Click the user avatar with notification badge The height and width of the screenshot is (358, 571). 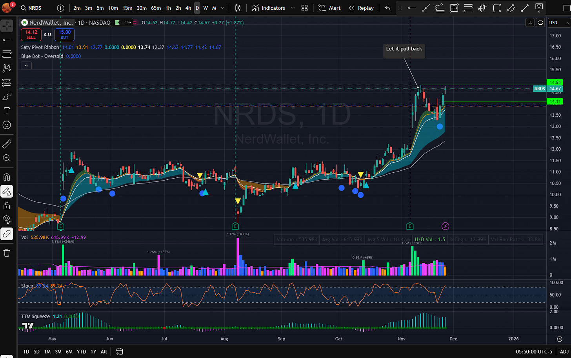tap(7, 7)
